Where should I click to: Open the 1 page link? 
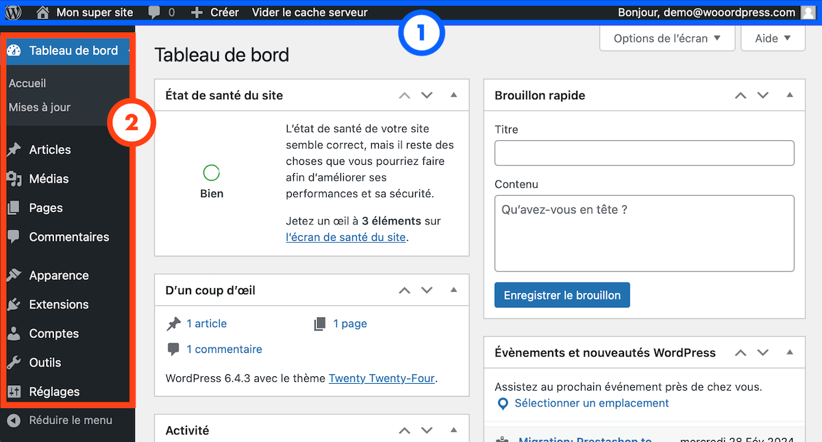(x=350, y=324)
